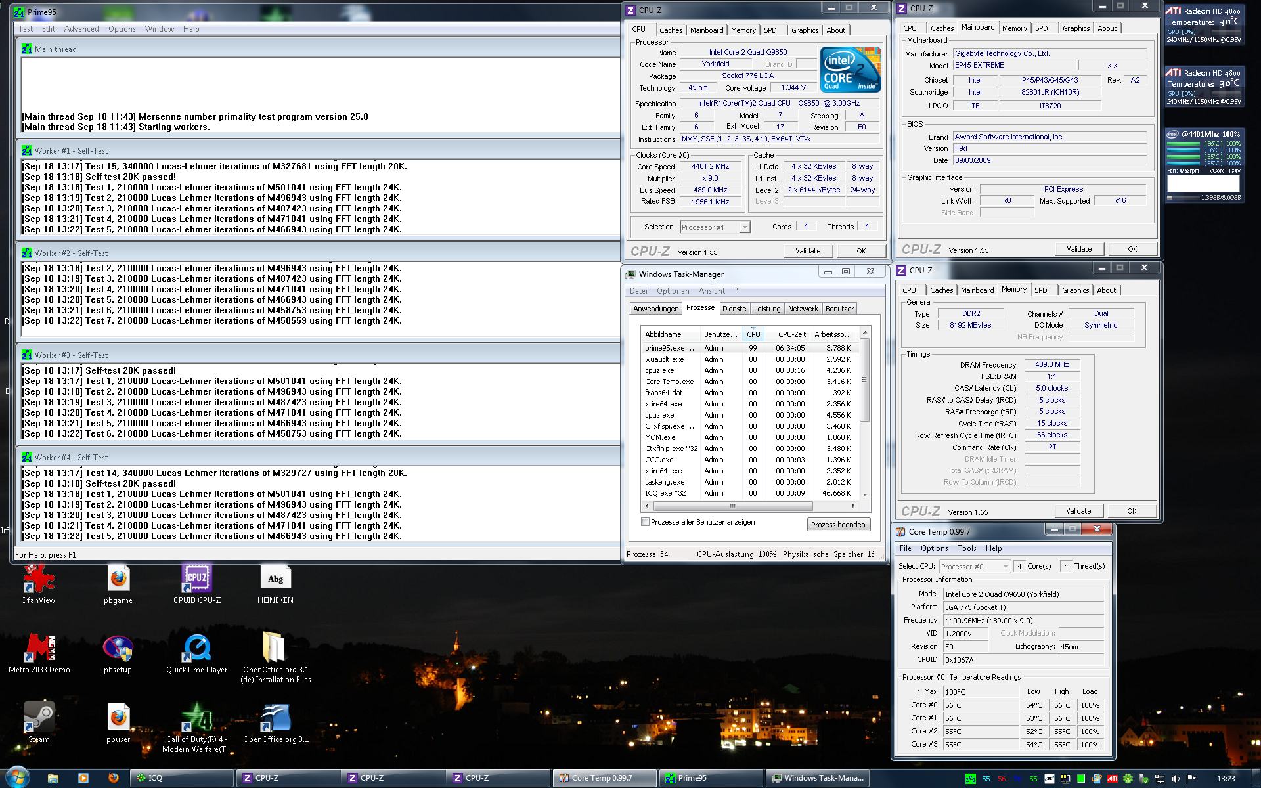The width and height of the screenshot is (1261, 788).
Task: Sort processes by CPU column header
Action: [x=753, y=334]
